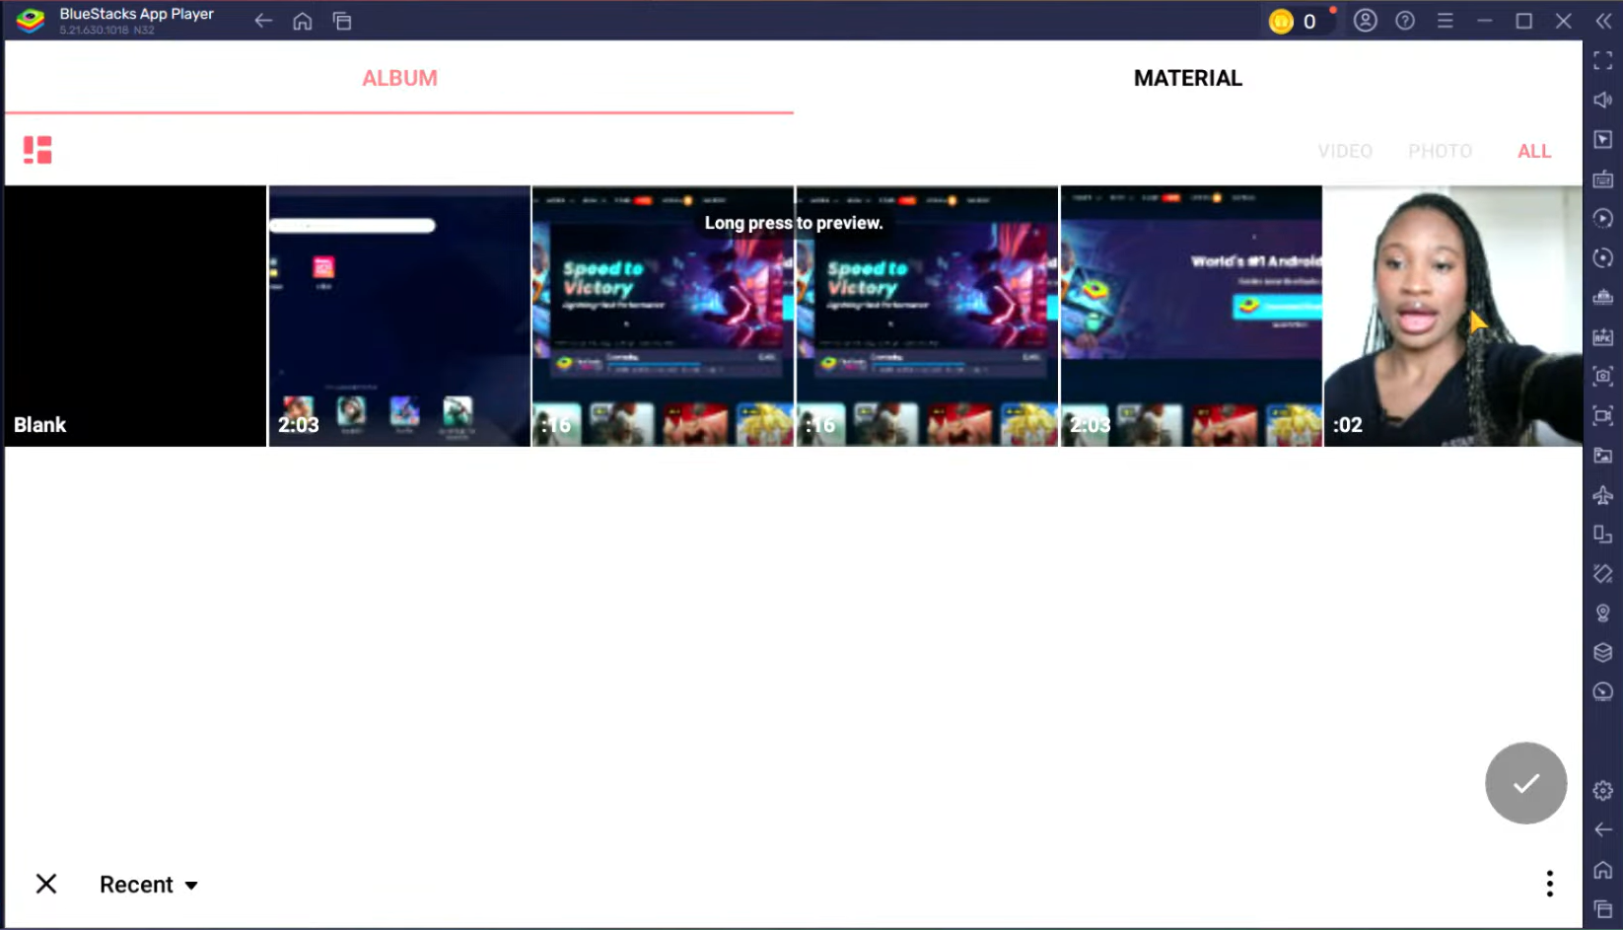This screenshot has width=1623, height=930.
Task: Toggle the gallery grid layout icon
Action: [x=37, y=150]
